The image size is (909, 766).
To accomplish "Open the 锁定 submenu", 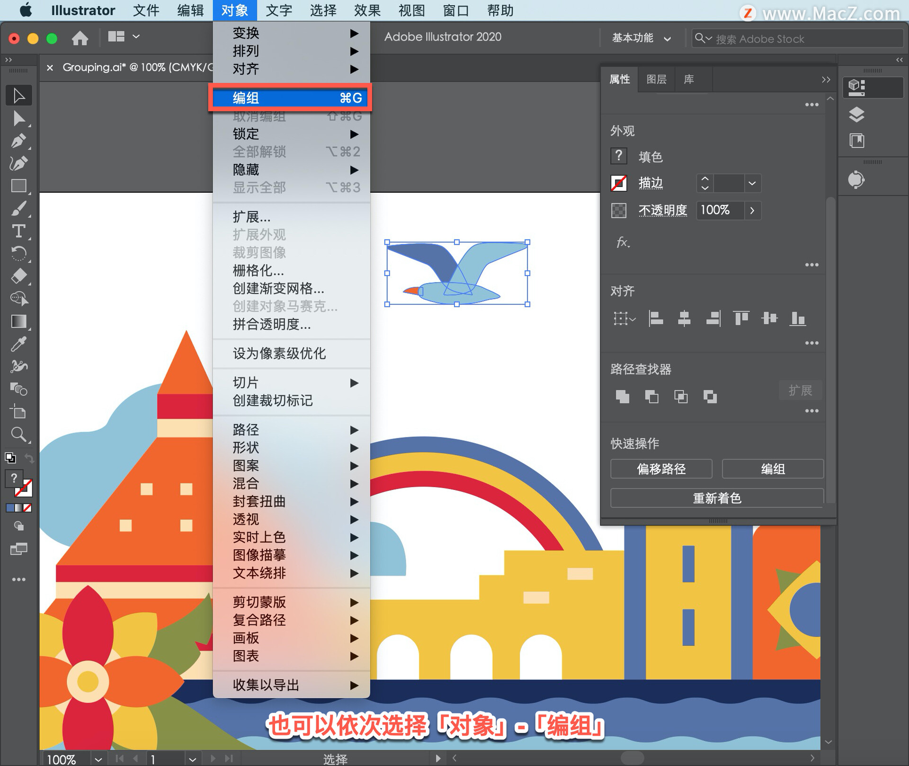I will [x=291, y=134].
